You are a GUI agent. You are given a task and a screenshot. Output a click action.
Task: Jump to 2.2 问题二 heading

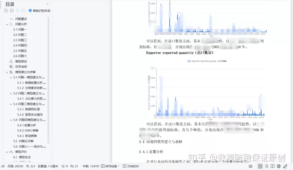(20, 35)
